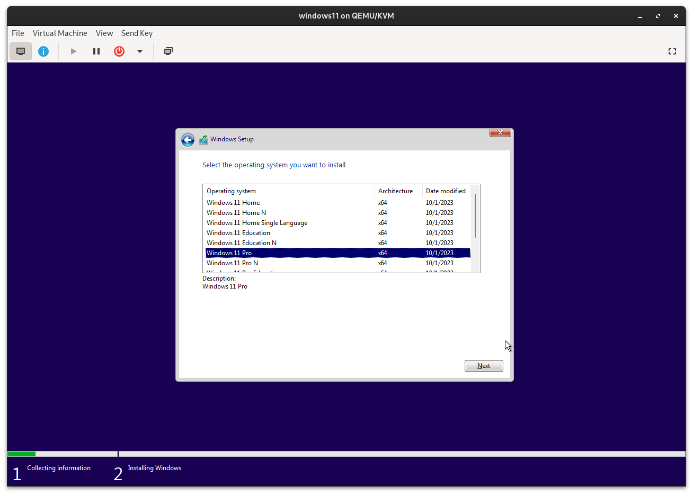
Task: Click the OS list vertical scrollbar thumb
Action: 475,216
